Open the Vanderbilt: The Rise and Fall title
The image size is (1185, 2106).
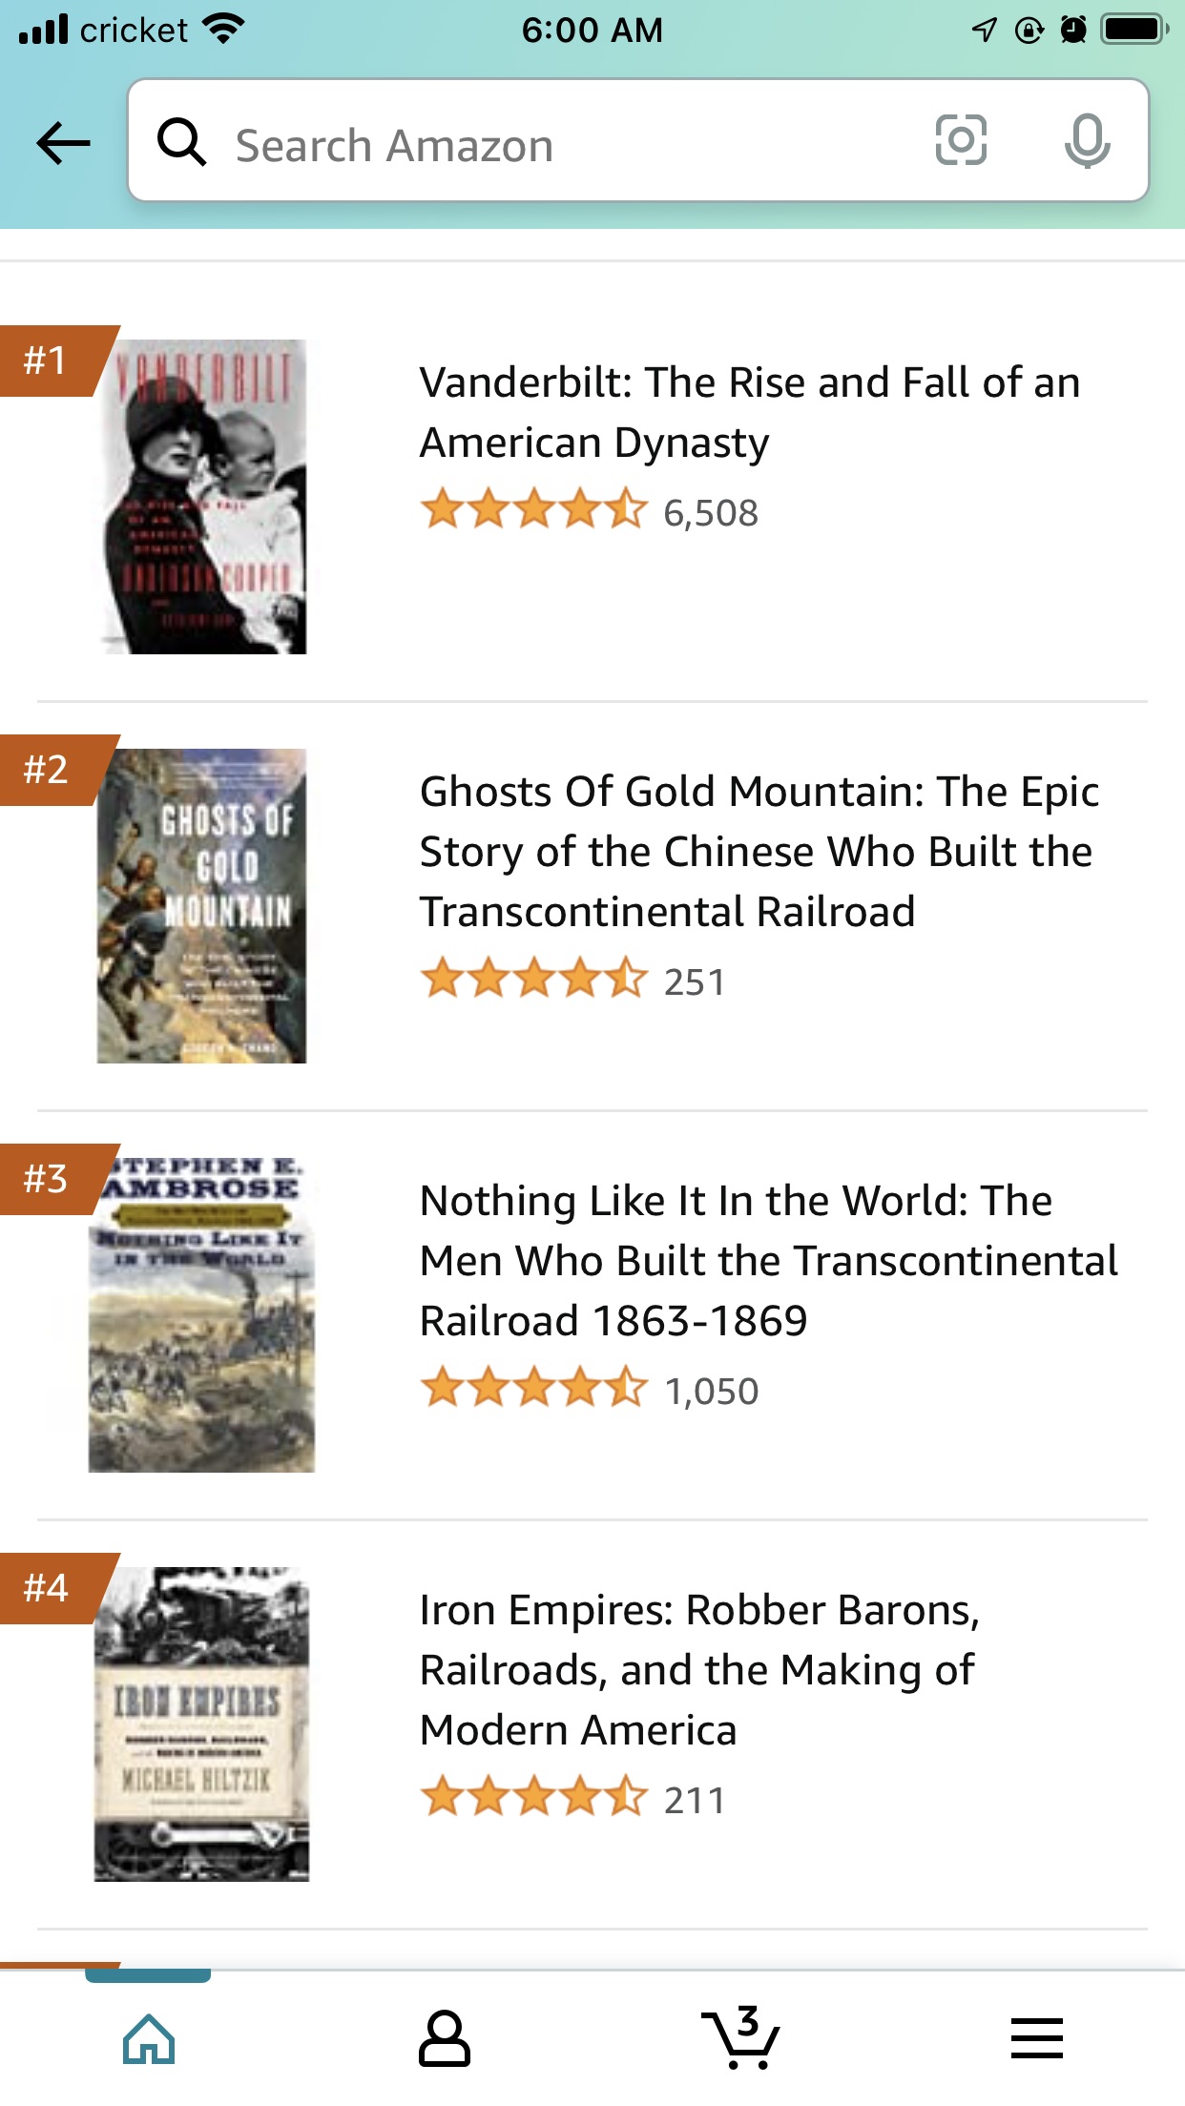(750, 412)
